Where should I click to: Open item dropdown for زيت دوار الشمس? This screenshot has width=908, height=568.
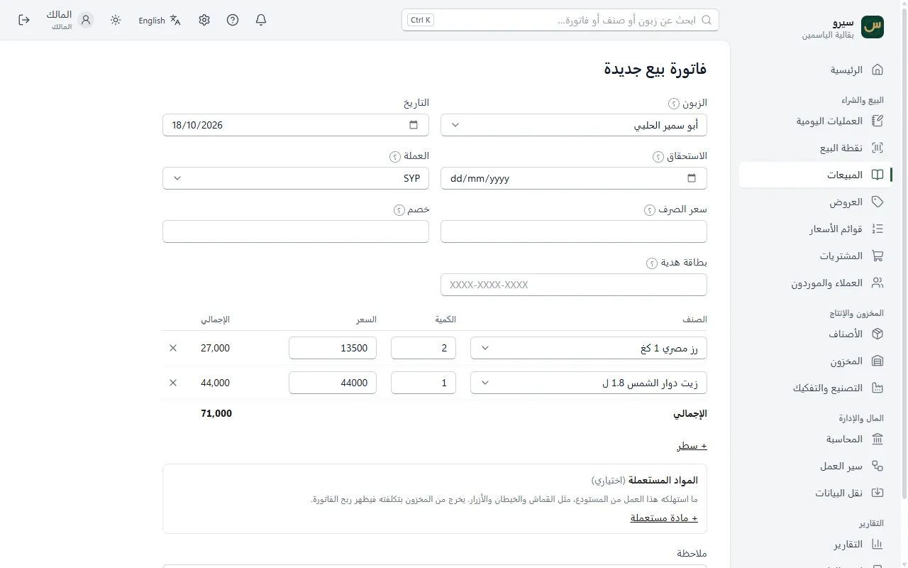point(589,383)
